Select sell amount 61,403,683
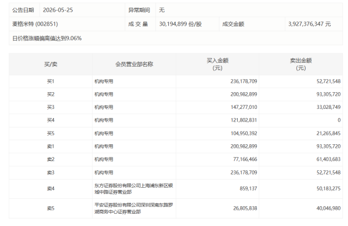 coord(328,159)
